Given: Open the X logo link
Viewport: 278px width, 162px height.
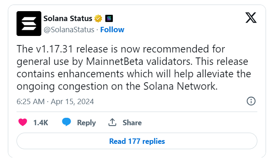Looking at the screenshot, I should tap(251, 18).
